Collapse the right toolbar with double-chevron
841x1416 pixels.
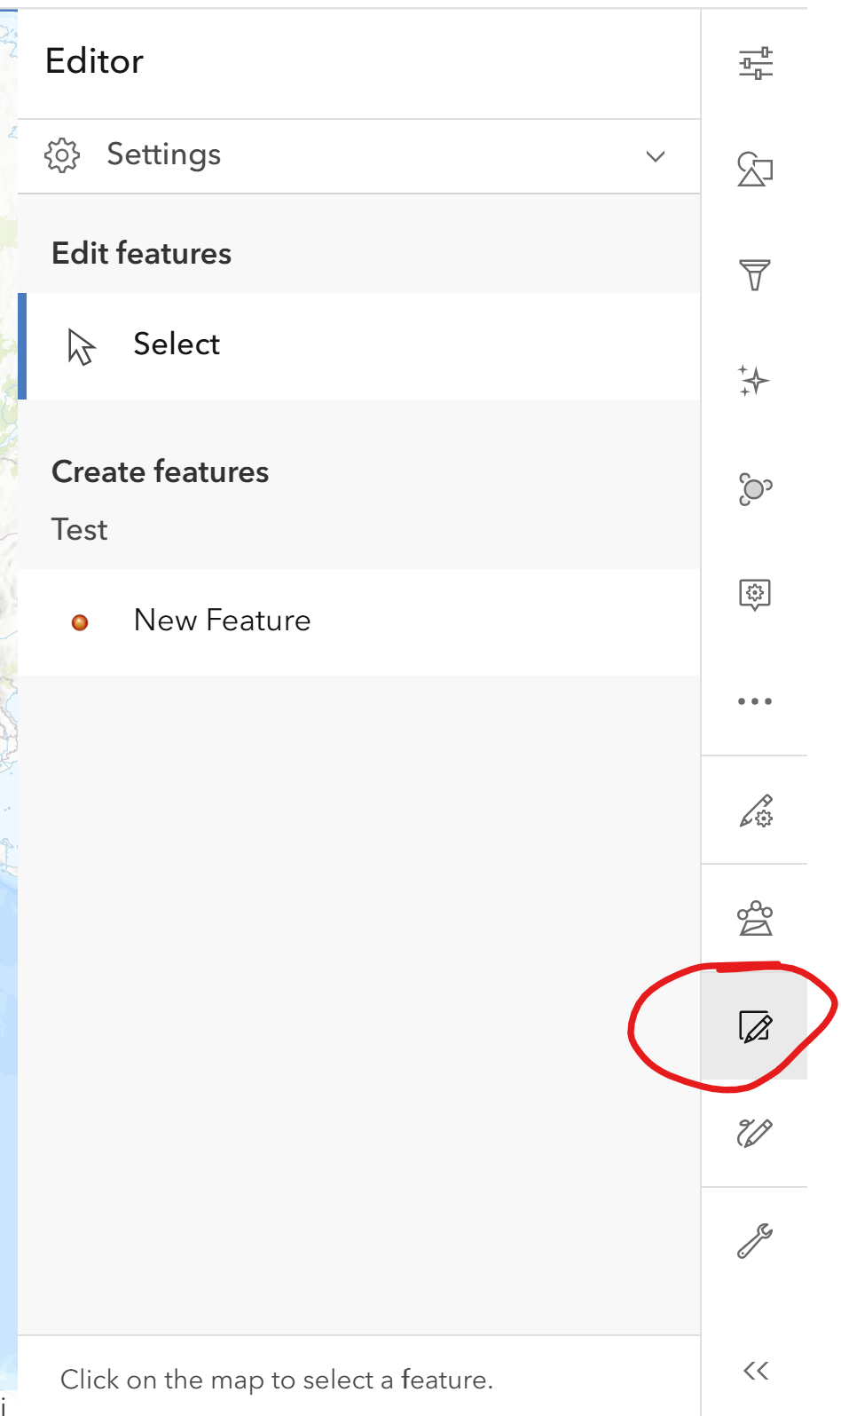[753, 1369]
